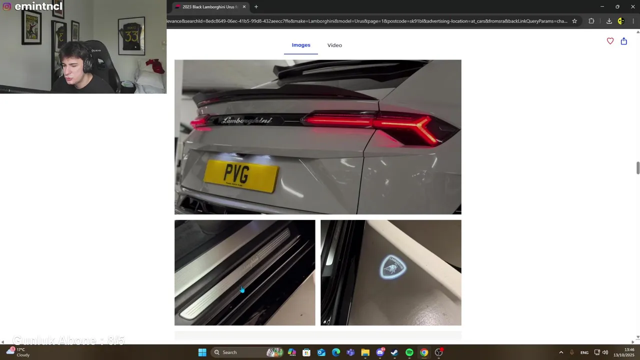Switch to the Video tab
Image resolution: width=640 pixels, height=360 pixels.
[334, 45]
